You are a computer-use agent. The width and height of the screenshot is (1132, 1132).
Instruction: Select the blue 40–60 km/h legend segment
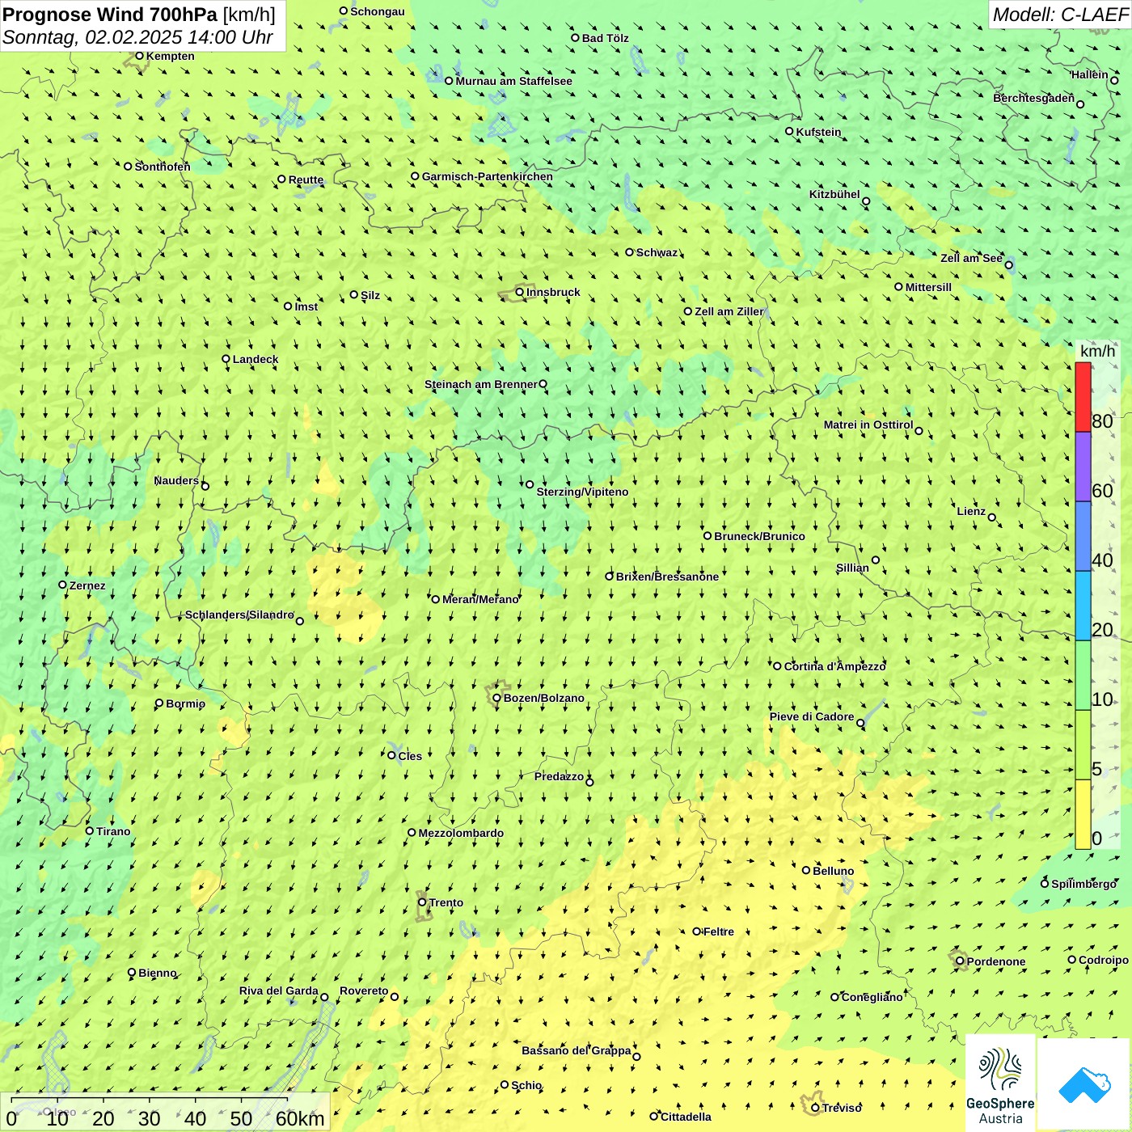[x=1083, y=537]
